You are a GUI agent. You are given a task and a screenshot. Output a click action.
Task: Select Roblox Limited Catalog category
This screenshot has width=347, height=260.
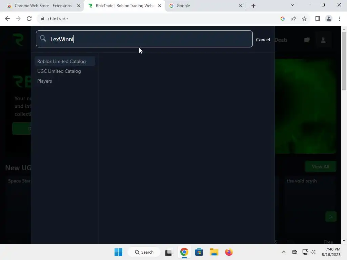[65, 61]
